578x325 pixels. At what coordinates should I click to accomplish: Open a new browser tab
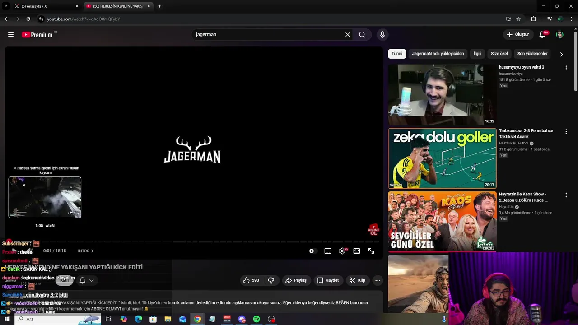pyautogui.click(x=159, y=6)
